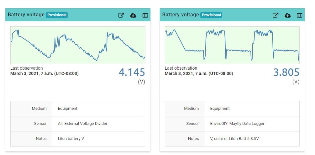Viewport: 315px width, 155px height.
Task: Click Battery voltage title of the 4.145 V card
Action: (x=26, y=15)
